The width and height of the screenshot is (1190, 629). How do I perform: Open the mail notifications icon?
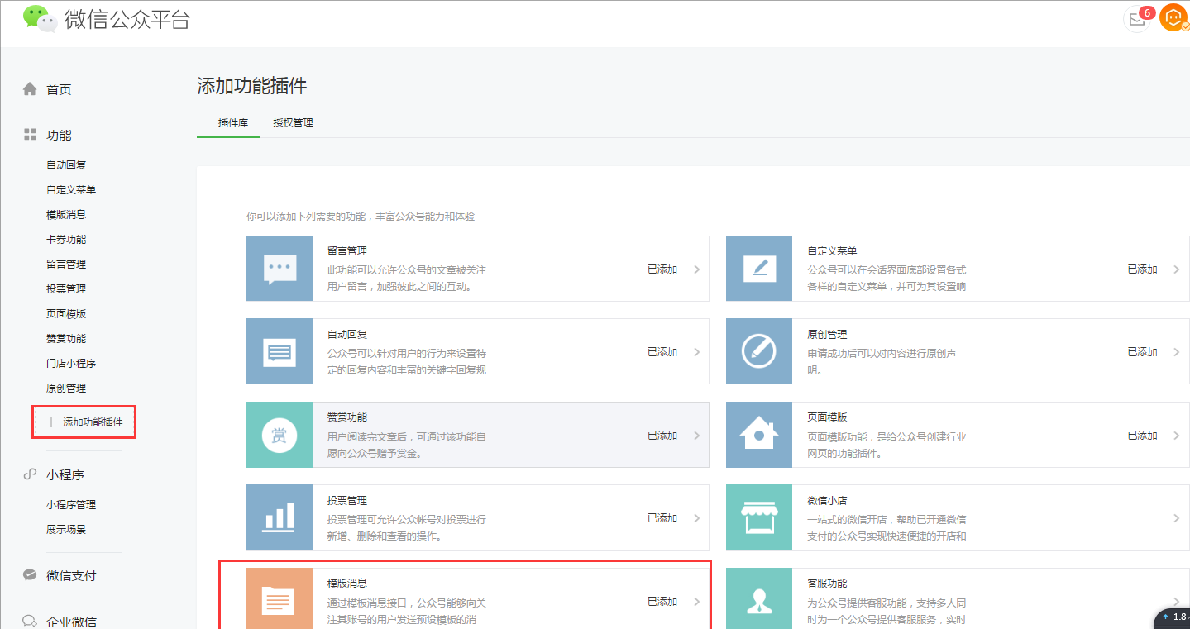[x=1137, y=19]
